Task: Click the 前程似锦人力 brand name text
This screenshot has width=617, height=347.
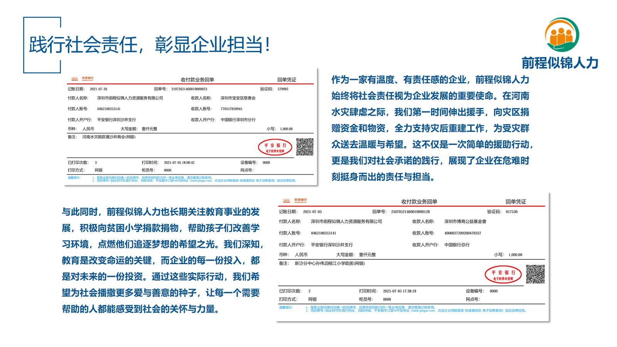Action: coord(560,63)
